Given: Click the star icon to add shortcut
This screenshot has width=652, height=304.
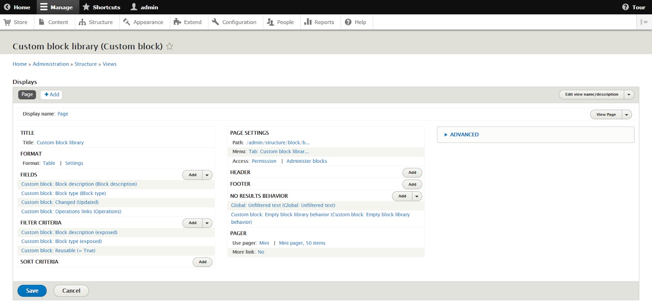Looking at the screenshot, I should click(x=170, y=46).
